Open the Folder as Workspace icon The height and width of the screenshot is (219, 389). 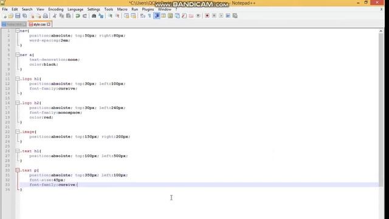pos(191,16)
